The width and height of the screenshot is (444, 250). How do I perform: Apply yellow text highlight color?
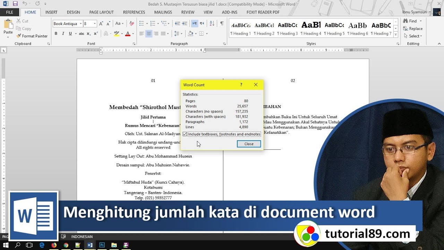click(116, 34)
